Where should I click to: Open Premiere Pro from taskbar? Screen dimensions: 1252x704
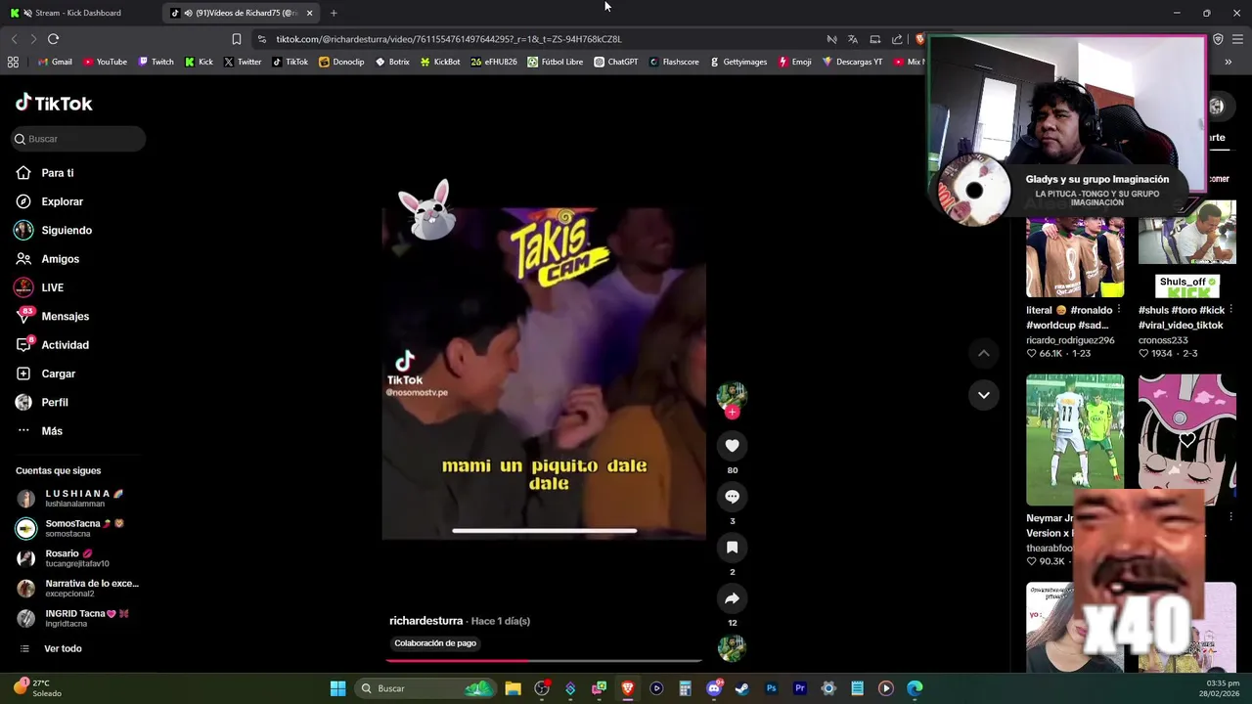point(799,688)
